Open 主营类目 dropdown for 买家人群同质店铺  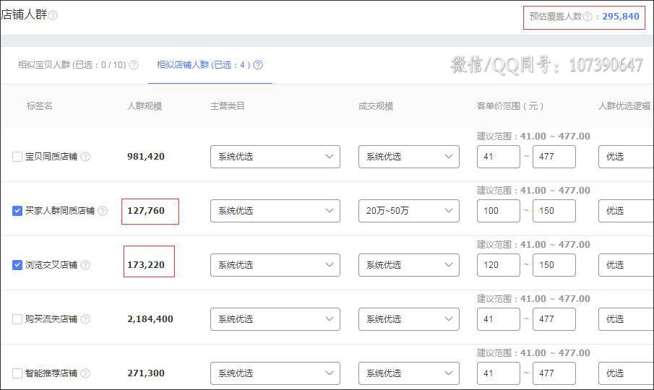pos(275,211)
